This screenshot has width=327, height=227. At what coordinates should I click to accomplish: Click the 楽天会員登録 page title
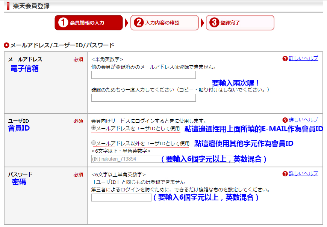pyautogui.click(x=31, y=6)
